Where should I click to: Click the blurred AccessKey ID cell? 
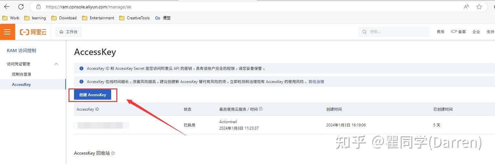(101, 125)
